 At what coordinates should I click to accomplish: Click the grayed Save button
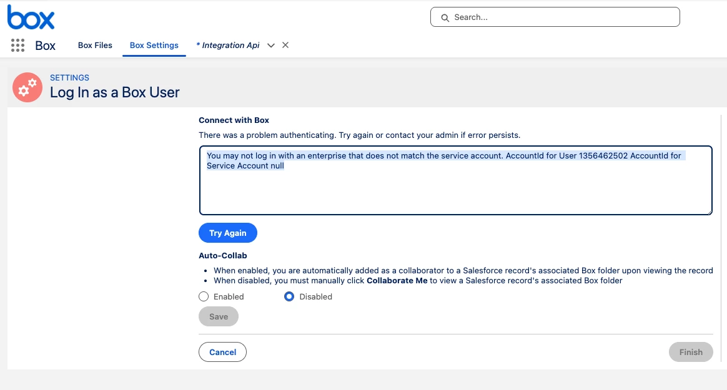(x=219, y=317)
